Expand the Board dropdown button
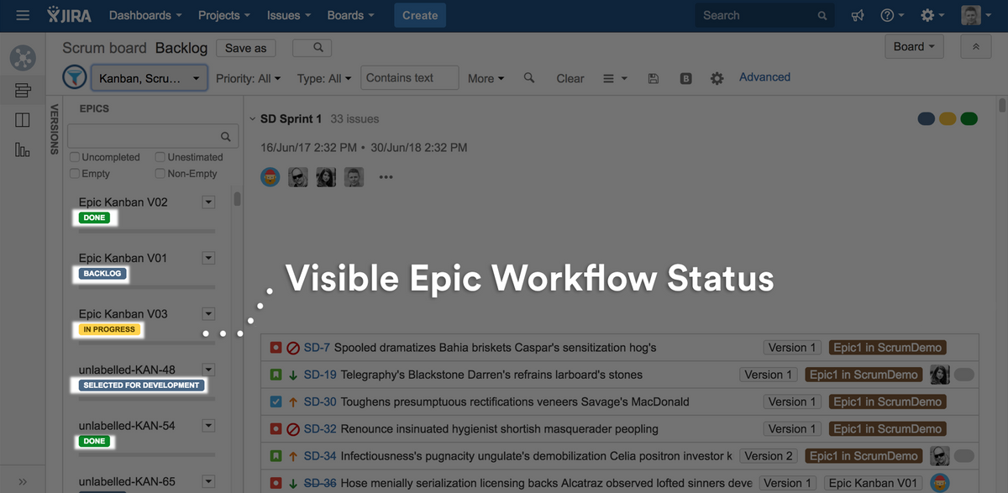1008x493 pixels. [x=914, y=47]
